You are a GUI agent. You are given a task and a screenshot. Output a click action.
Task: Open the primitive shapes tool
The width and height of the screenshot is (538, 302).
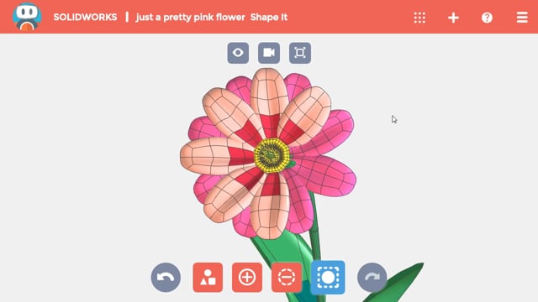(208, 278)
